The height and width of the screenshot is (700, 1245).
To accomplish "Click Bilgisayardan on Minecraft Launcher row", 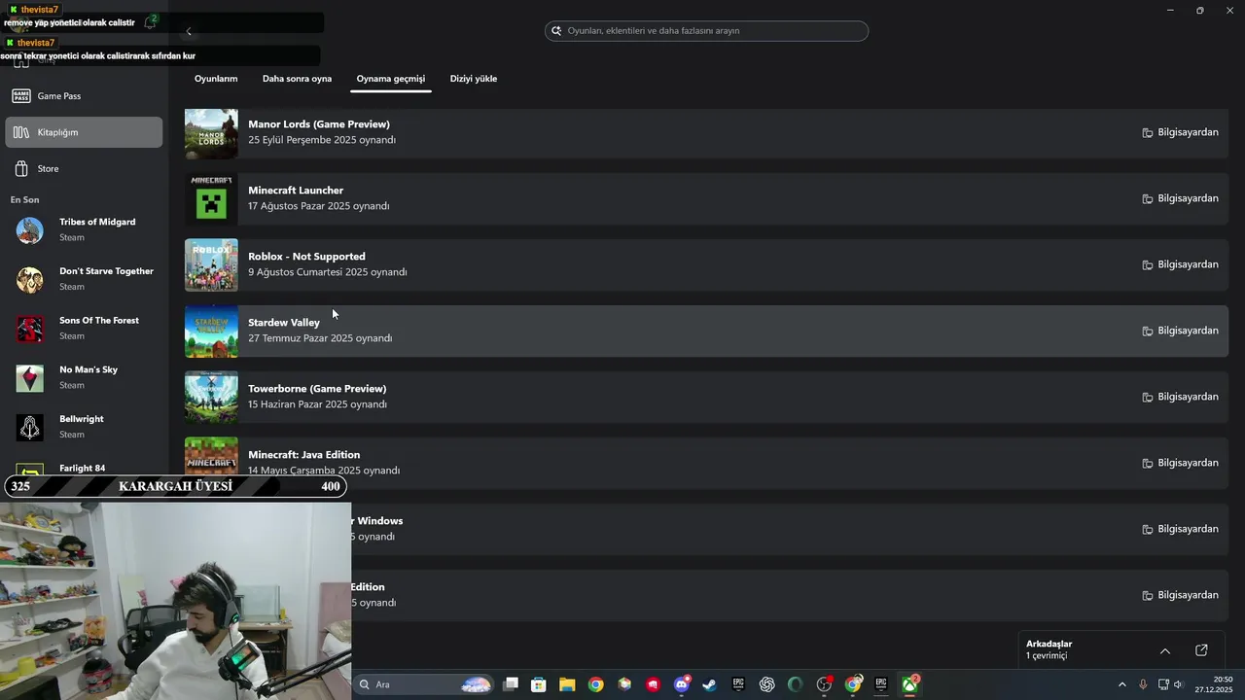I will (1180, 198).
